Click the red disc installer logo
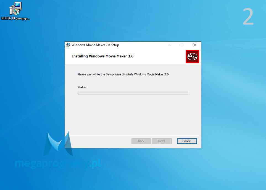The height and width of the screenshot is (190, 266). pos(192,57)
